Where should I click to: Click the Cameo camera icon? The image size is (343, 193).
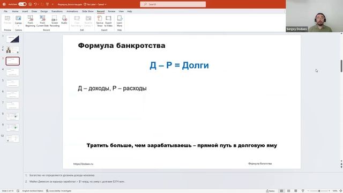pos(18,19)
